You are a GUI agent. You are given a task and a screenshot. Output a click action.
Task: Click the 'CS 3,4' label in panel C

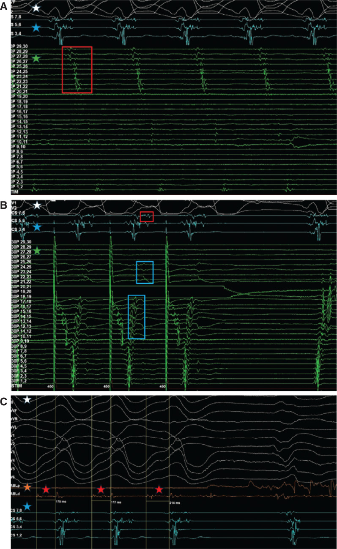pos(17,526)
